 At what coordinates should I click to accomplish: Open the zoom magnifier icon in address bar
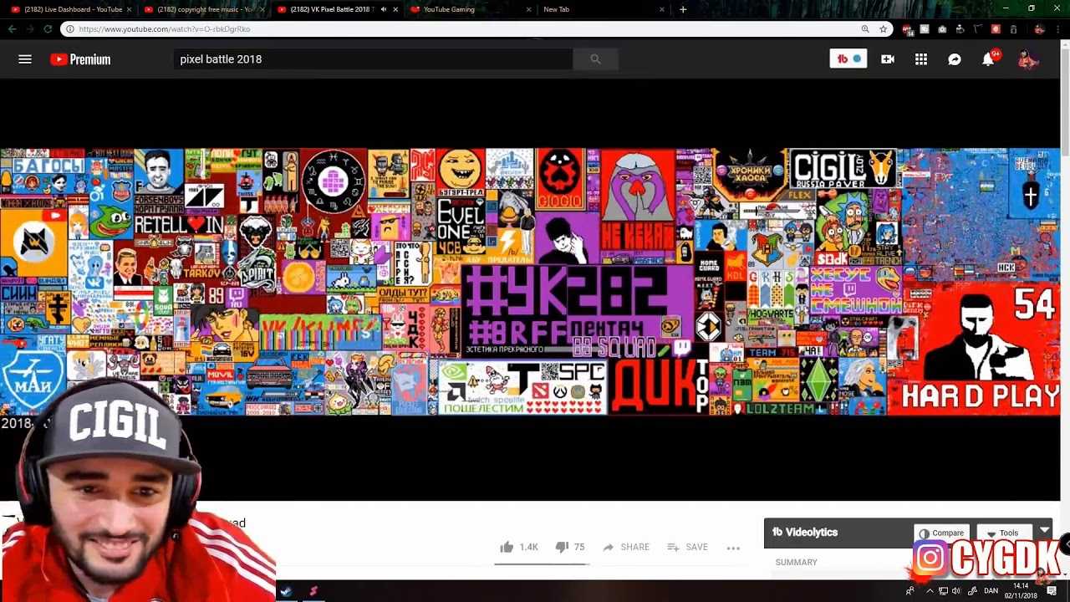click(x=865, y=29)
